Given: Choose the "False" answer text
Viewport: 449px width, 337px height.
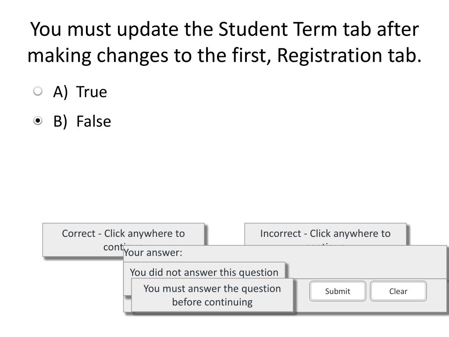Looking at the screenshot, I should [x=94, y=121].
